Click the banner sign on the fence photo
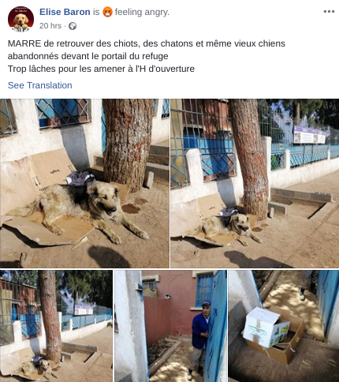Image resolution: width=339 pixels, height=382 pixels. click(310, 135)
